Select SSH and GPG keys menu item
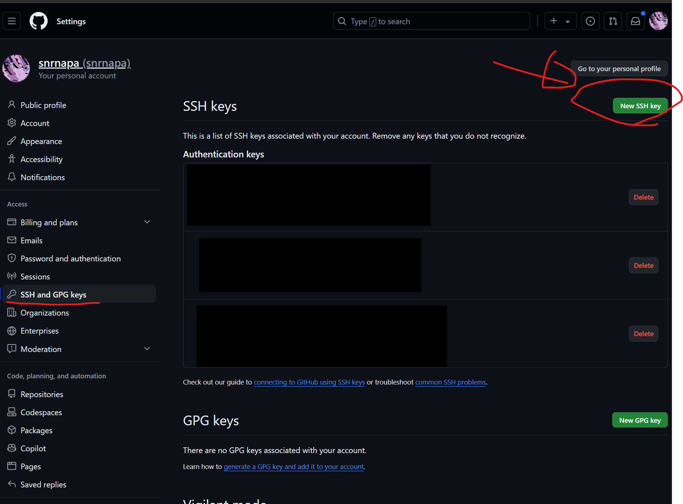Viewport: 683px width, 504px height. click(79, 294)
